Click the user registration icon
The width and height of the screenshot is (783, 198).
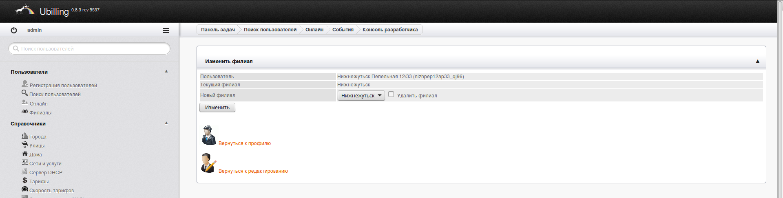coord(25,84)
